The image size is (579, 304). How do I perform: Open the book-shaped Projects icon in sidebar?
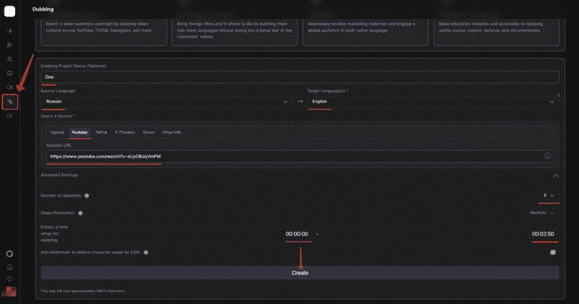coord(10,73)
